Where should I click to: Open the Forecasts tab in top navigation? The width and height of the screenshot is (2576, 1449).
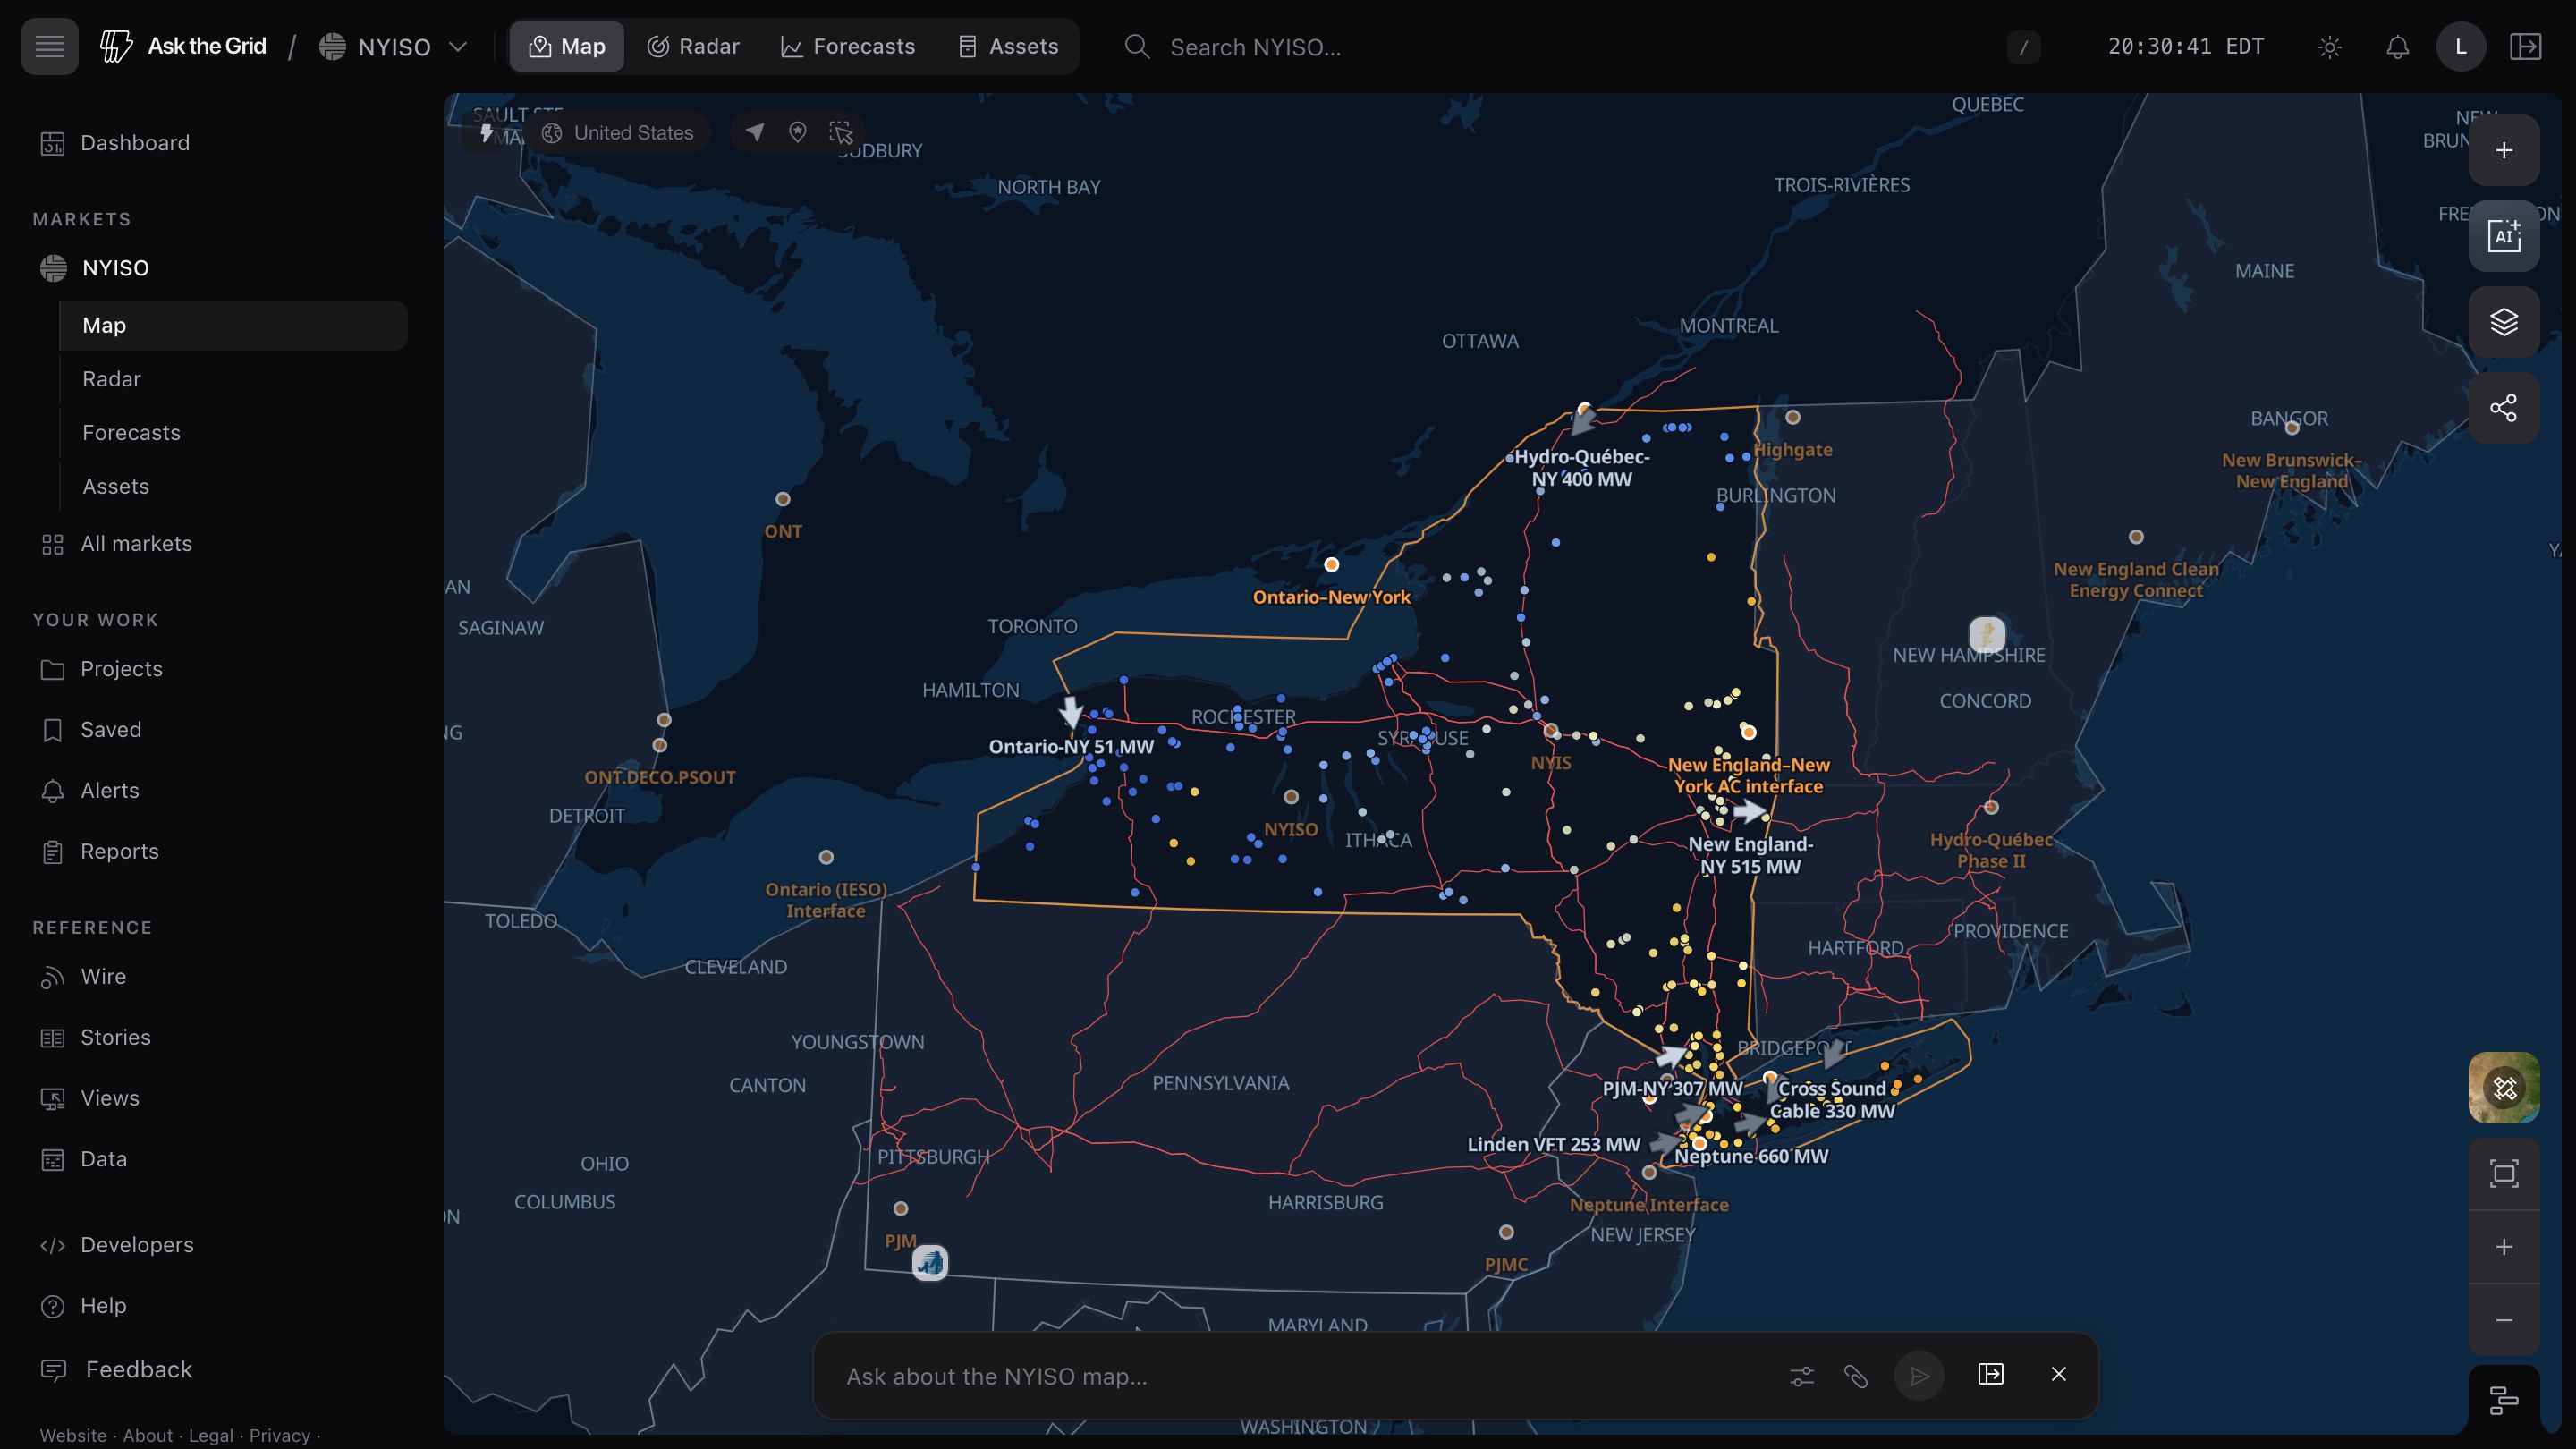pos(848,46)
